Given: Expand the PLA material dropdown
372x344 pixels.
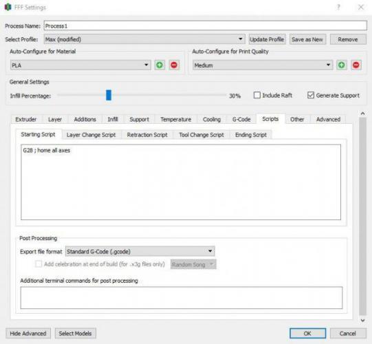Looking at the screenshot, I should point(80,65).
